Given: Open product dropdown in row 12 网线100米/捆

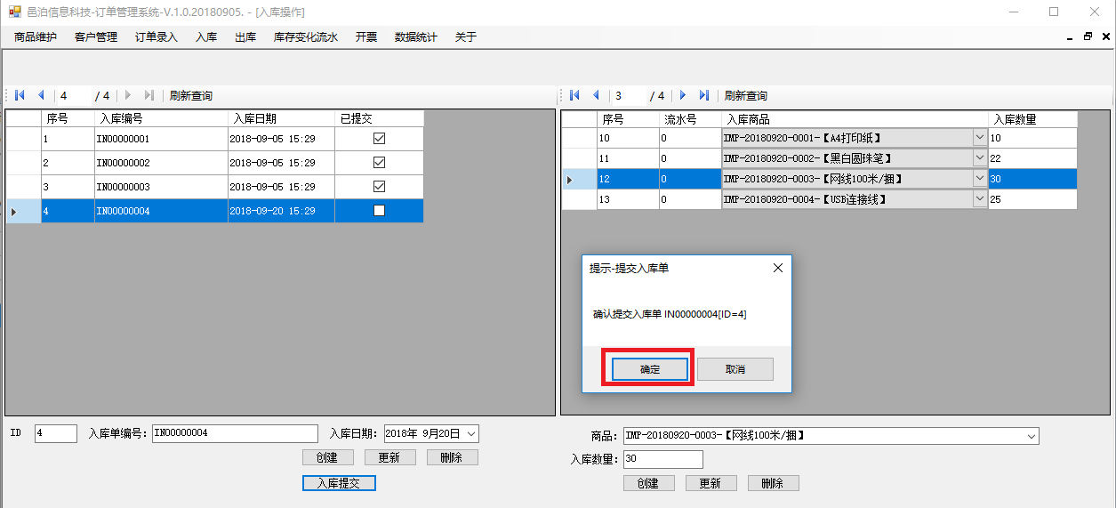Looking at the screenshot, I should point(979,179).
